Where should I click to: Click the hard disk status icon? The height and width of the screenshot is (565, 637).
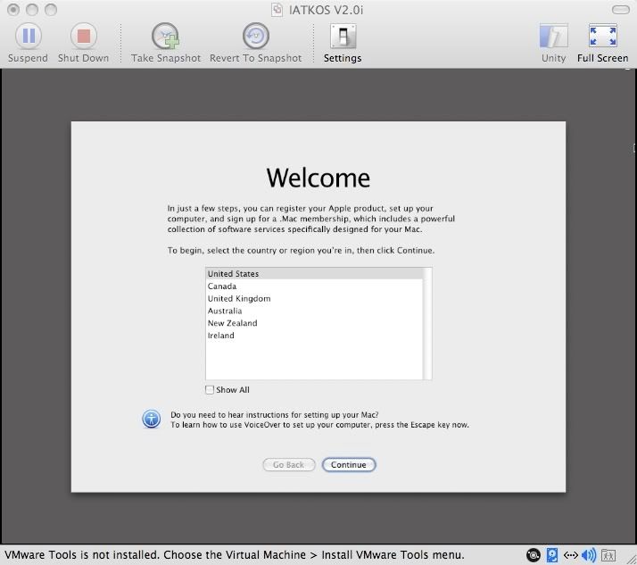(551, 555)
